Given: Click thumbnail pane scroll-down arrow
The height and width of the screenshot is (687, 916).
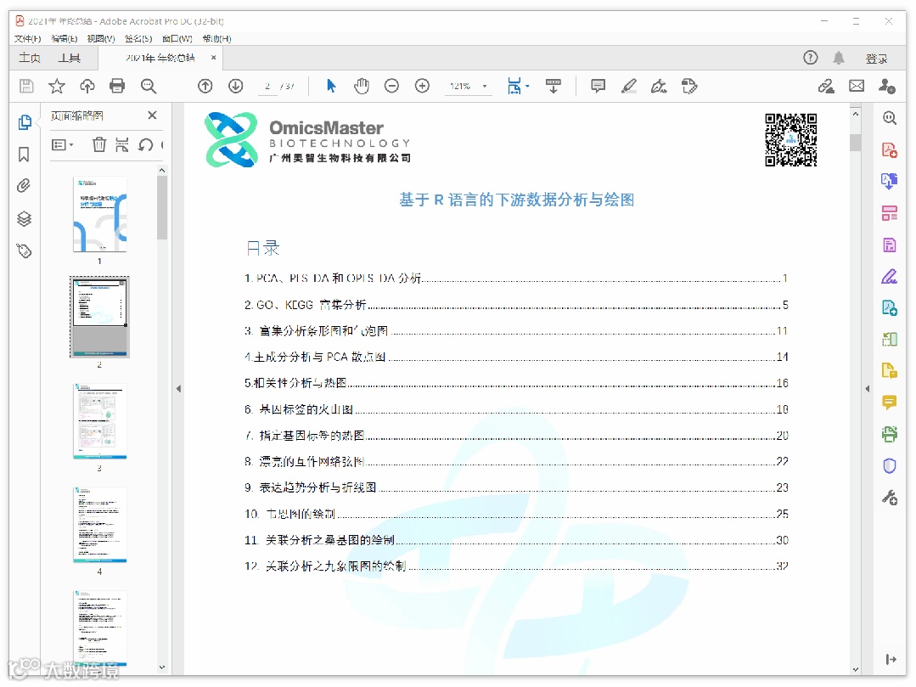Looking at the screenshot, I should pos(162,667).
